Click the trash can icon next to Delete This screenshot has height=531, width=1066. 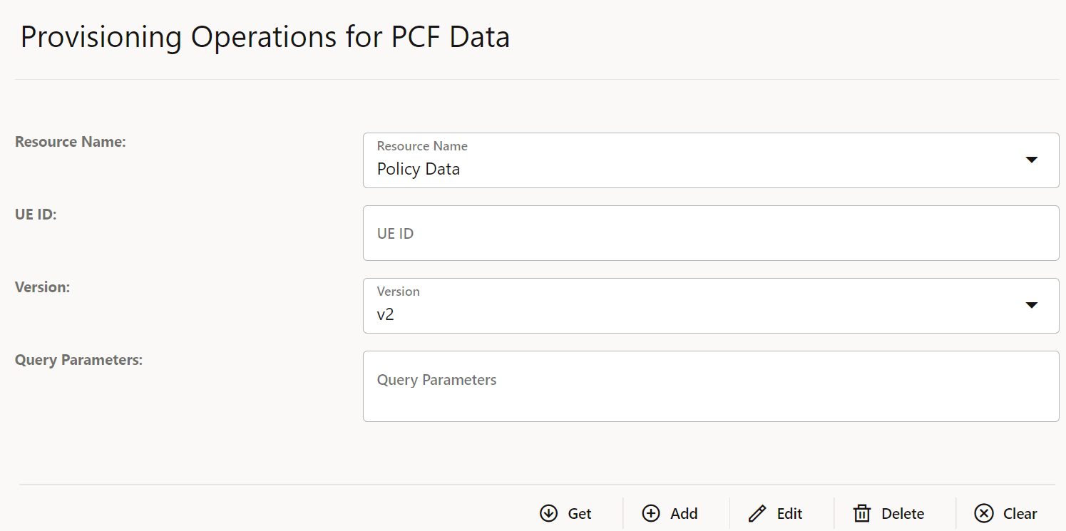pos(862,513)
